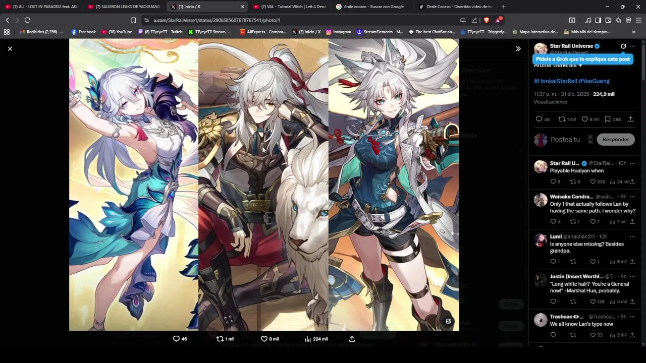Click the share icon beside the bookmark count
Viewport: 646px width, 363px height.
(630, 119)
